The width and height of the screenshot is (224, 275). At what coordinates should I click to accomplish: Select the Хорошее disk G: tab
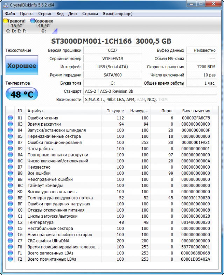tap(43, 26)
